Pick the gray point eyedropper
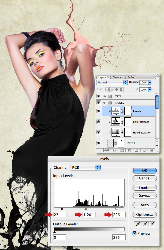Viewport: 164px width, 250px height. (x=145, y=225)
